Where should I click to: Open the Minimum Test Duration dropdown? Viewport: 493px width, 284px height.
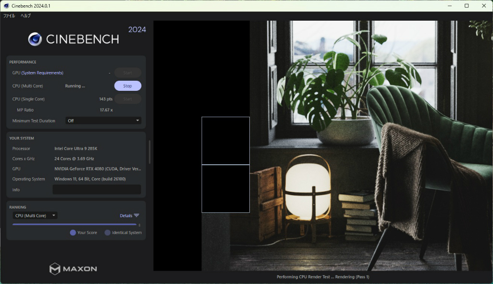point(103,121)
